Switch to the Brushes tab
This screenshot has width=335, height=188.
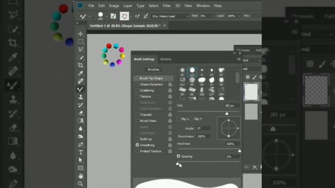[166, 59]
